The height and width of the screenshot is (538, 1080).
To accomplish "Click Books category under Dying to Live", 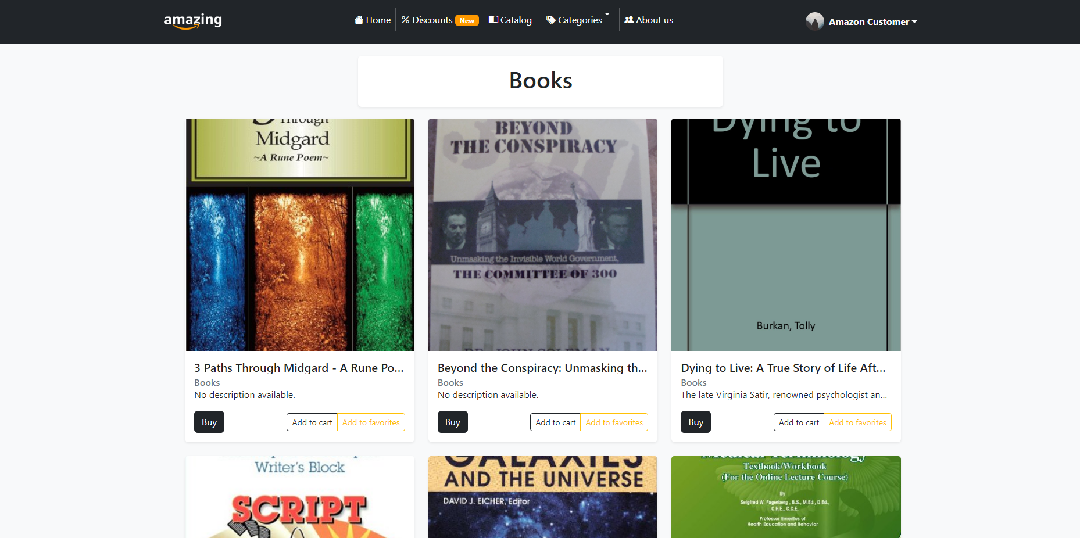I will 693,382.
